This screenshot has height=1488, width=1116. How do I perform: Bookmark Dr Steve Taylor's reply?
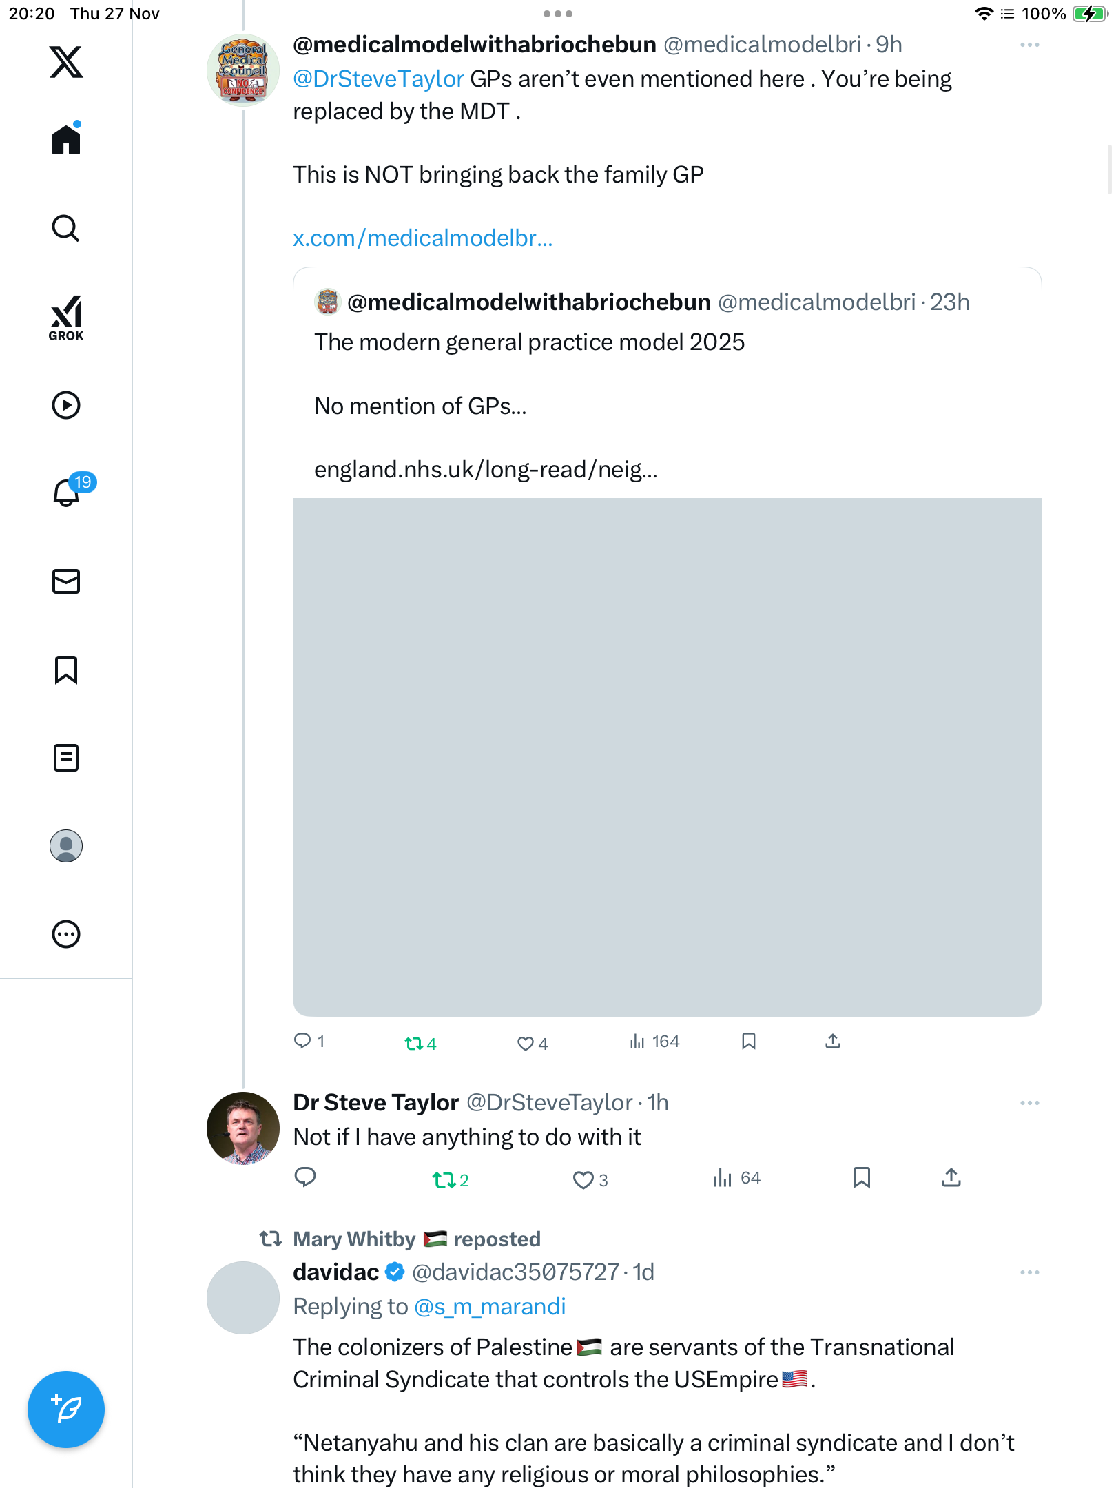[x=862, y=1177]
